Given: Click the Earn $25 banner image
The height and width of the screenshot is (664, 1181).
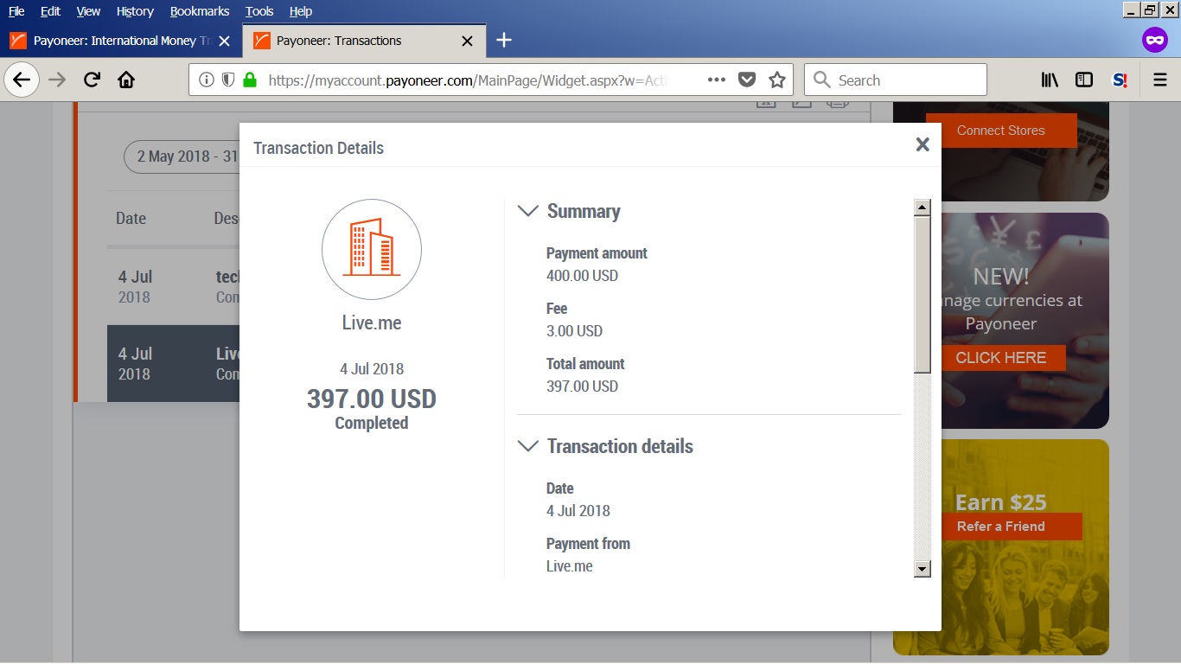Looking at the screenshot, I should tap(1001, 547).
